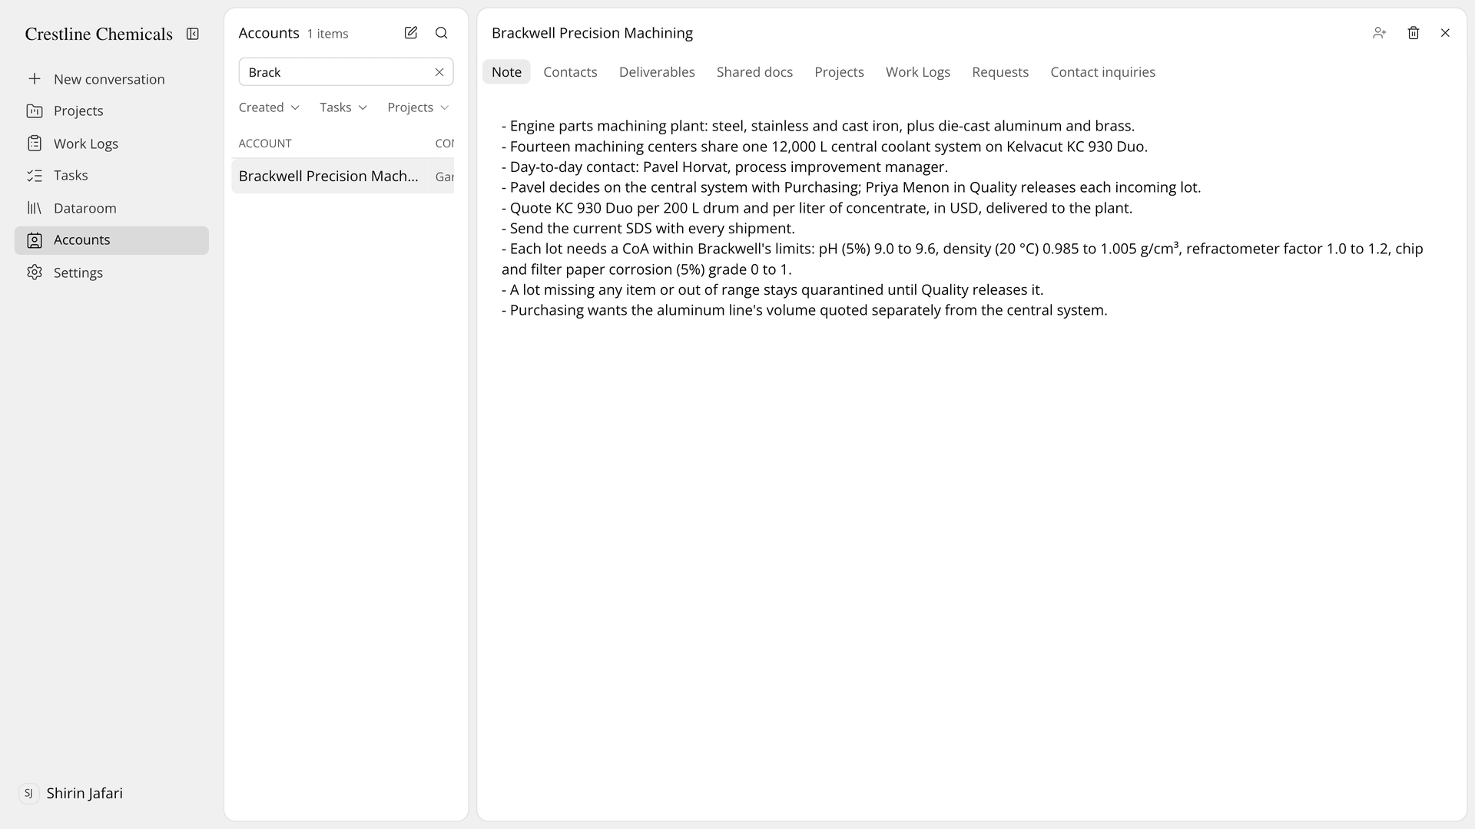The image size is (1475, 829).
Task: Go to Dataroom in the sidebar
Action: click(85, 208)
